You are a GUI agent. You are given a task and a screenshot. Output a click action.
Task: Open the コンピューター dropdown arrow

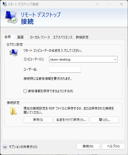click(115, 60)
